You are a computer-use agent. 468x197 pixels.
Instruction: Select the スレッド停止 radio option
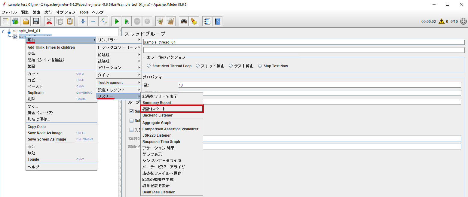coord(198,66)
